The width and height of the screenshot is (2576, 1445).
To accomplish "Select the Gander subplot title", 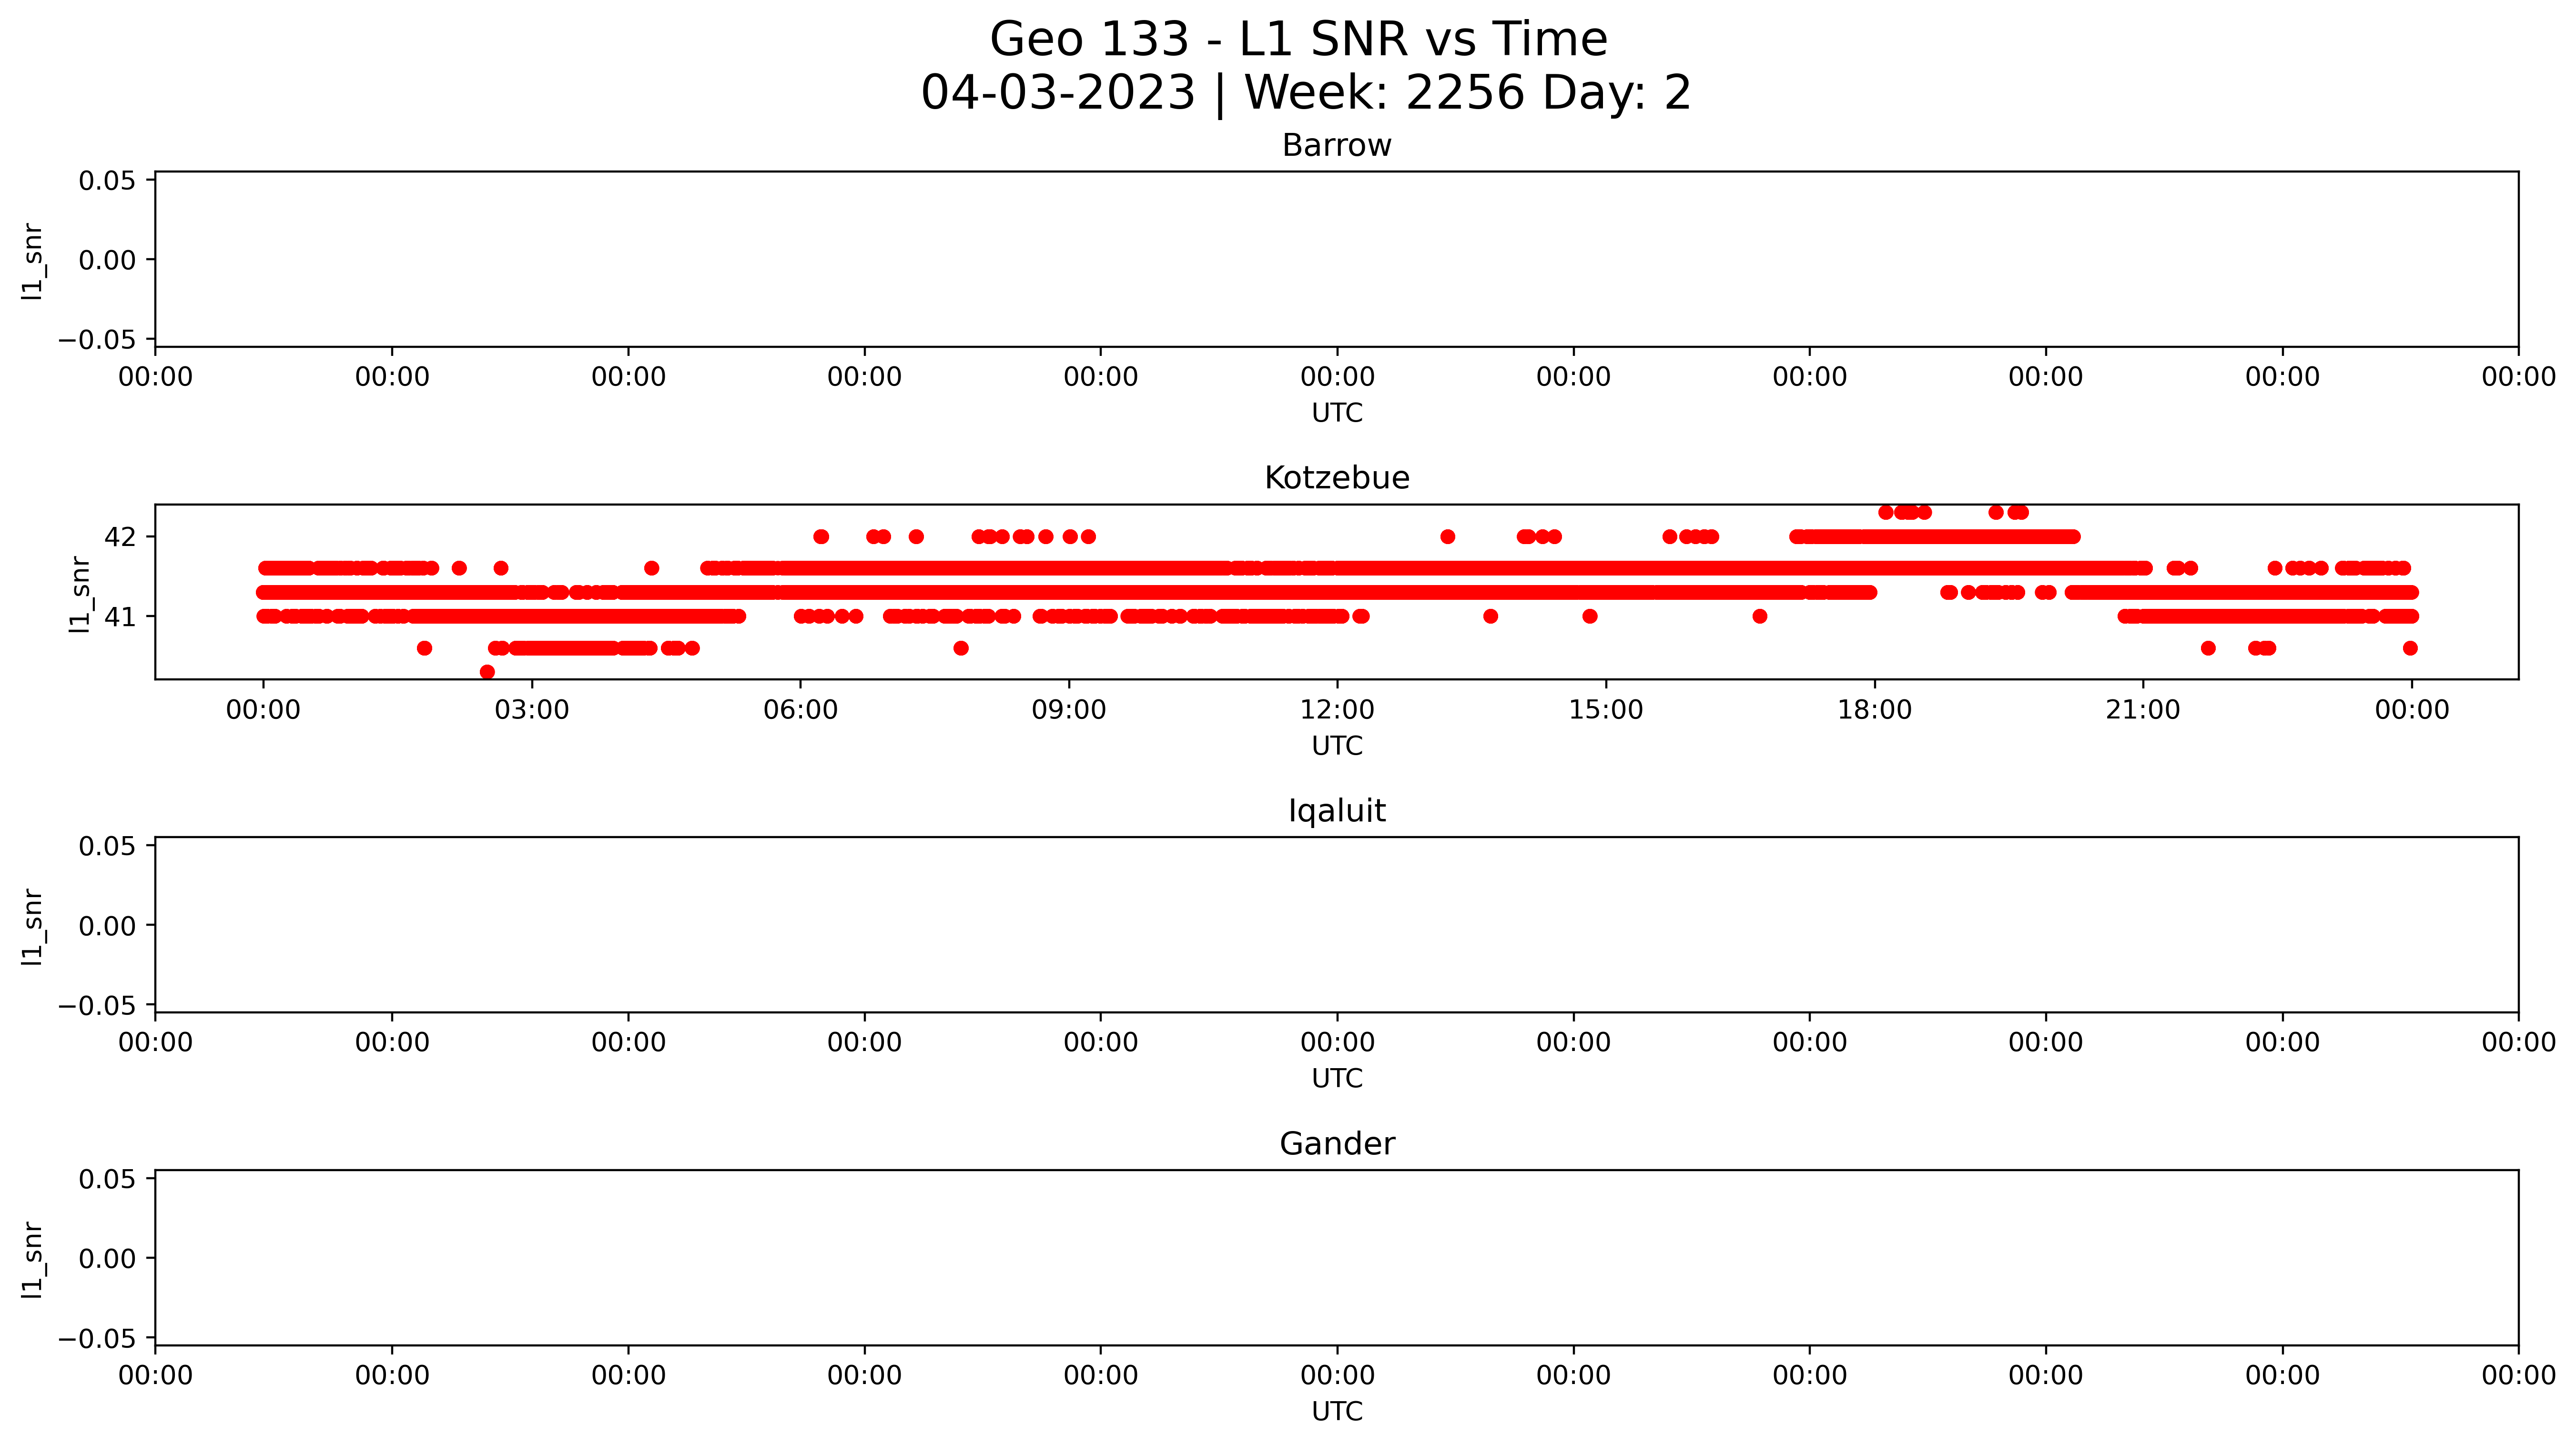I will coord(1337,1143).
